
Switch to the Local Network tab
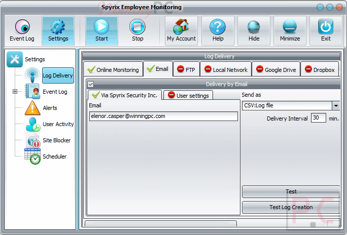[x=226, y=69]
